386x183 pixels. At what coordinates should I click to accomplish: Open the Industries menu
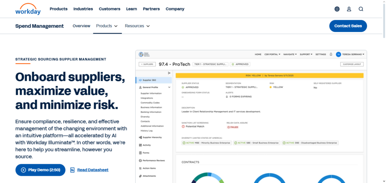tap(83, 9)
